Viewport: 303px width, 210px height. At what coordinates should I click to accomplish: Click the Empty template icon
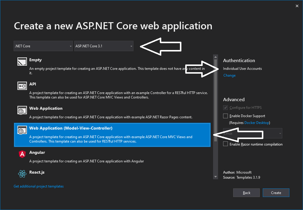(x=22, y=62)
